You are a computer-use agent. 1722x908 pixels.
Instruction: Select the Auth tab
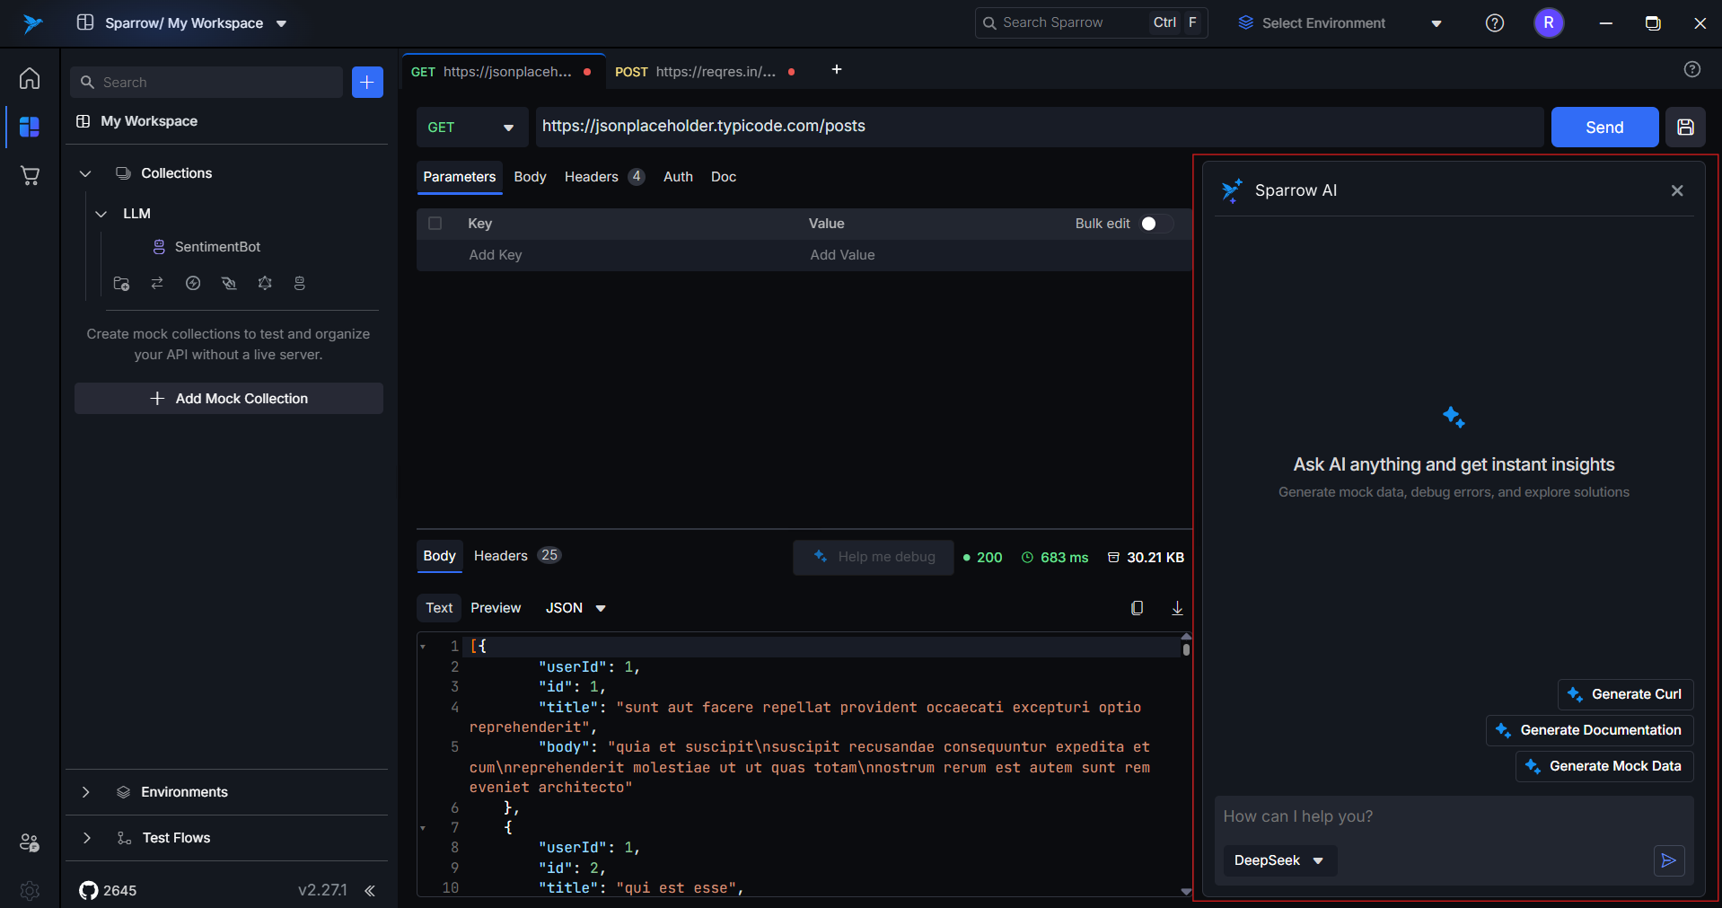(678, 177)
